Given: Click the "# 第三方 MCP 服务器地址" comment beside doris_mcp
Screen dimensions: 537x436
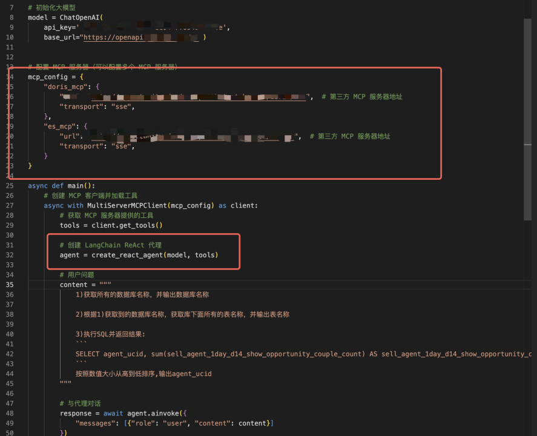Looking at the screenshot, I should pyautogui.click(x=362, y=96).
